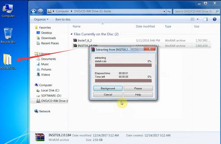Pause the extraction

138,88
